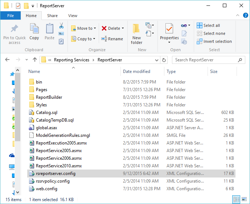Image resolution: width=250 pixels, height=204 pixels.
Task: Click the Catalog.sql file icon
Action: [32, 113]
